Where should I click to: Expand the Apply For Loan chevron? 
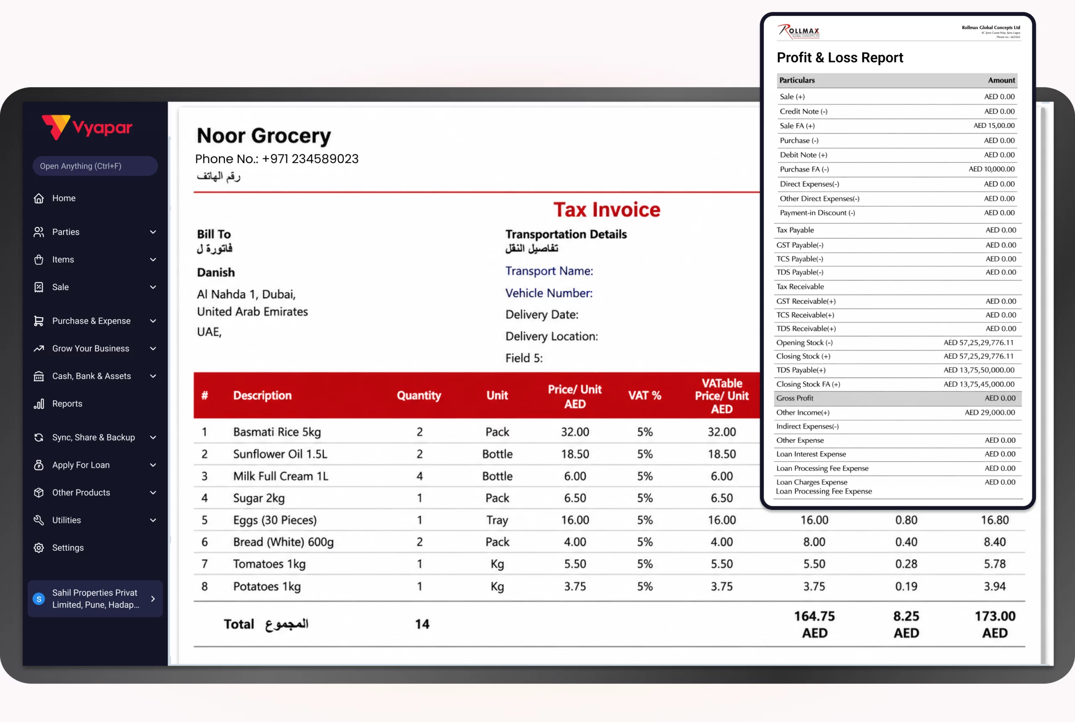[153, 465]
